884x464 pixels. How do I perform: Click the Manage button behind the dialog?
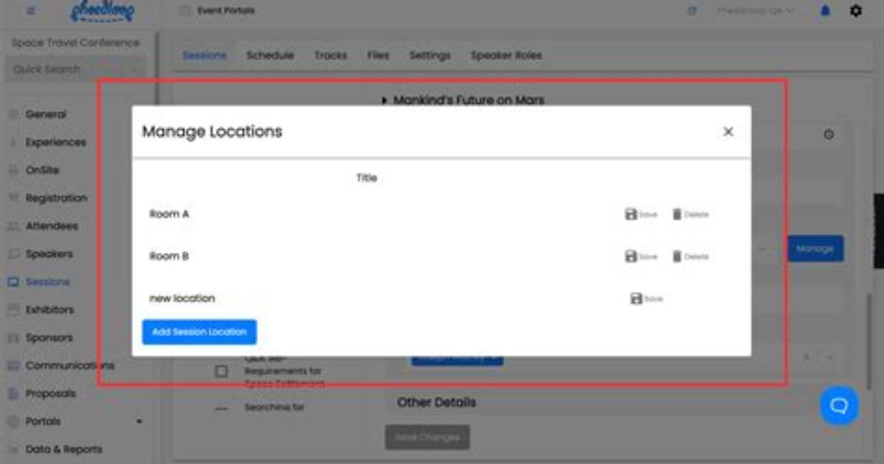point(815,249)
